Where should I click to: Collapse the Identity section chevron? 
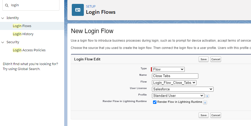(x=3, y=18)
